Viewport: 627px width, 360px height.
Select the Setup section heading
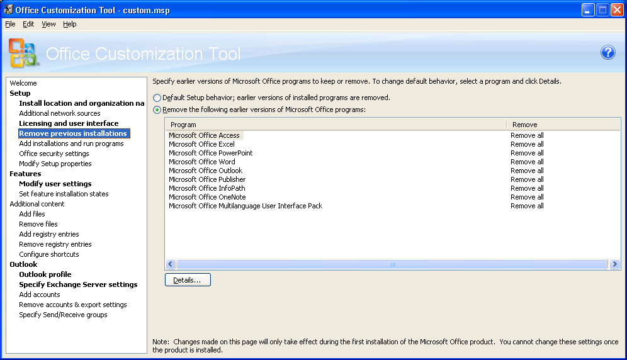tap(20, 93)
